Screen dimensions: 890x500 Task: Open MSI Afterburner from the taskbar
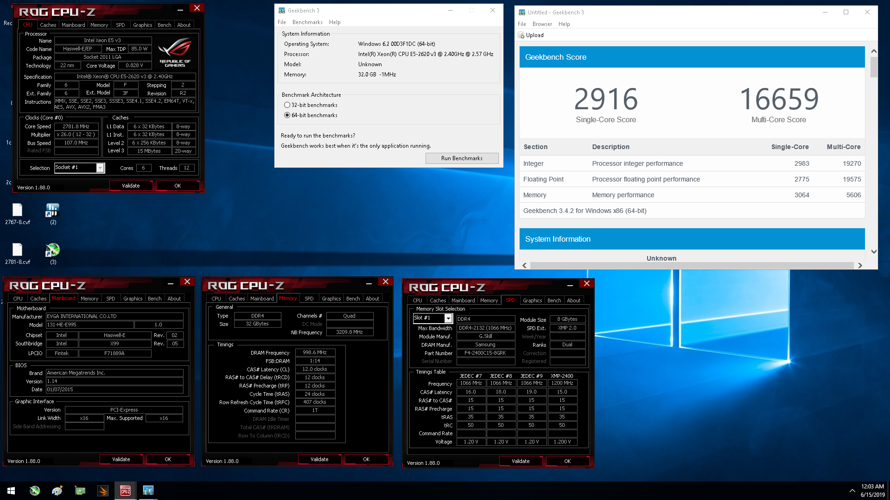coord(35,491)
